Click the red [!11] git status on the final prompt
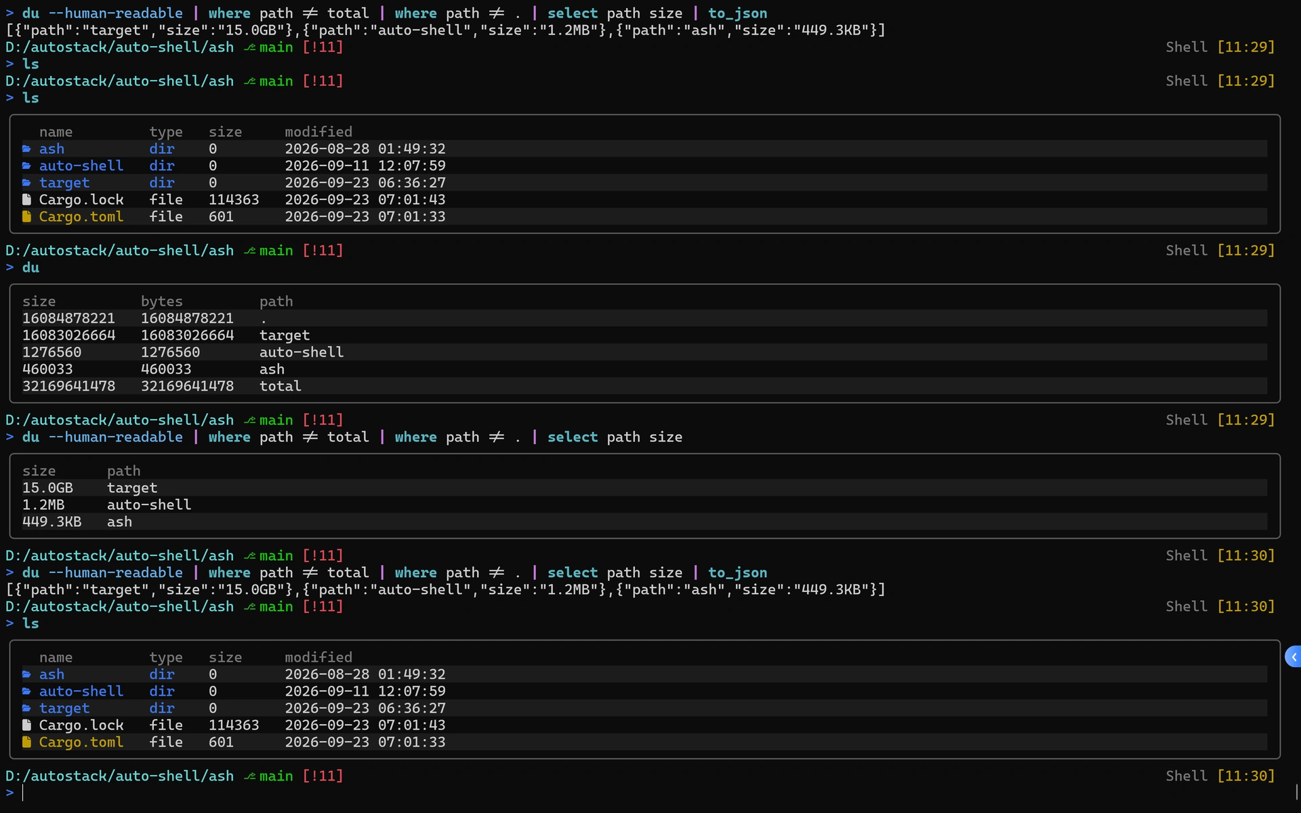The height and width of the screenshot is (813, 1301). coord(323,776)
